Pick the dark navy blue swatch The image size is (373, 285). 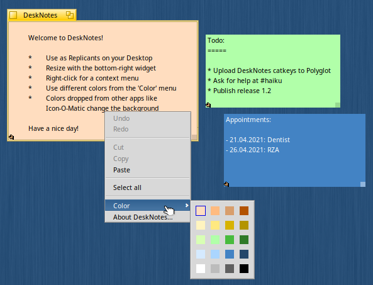point(244,254)
